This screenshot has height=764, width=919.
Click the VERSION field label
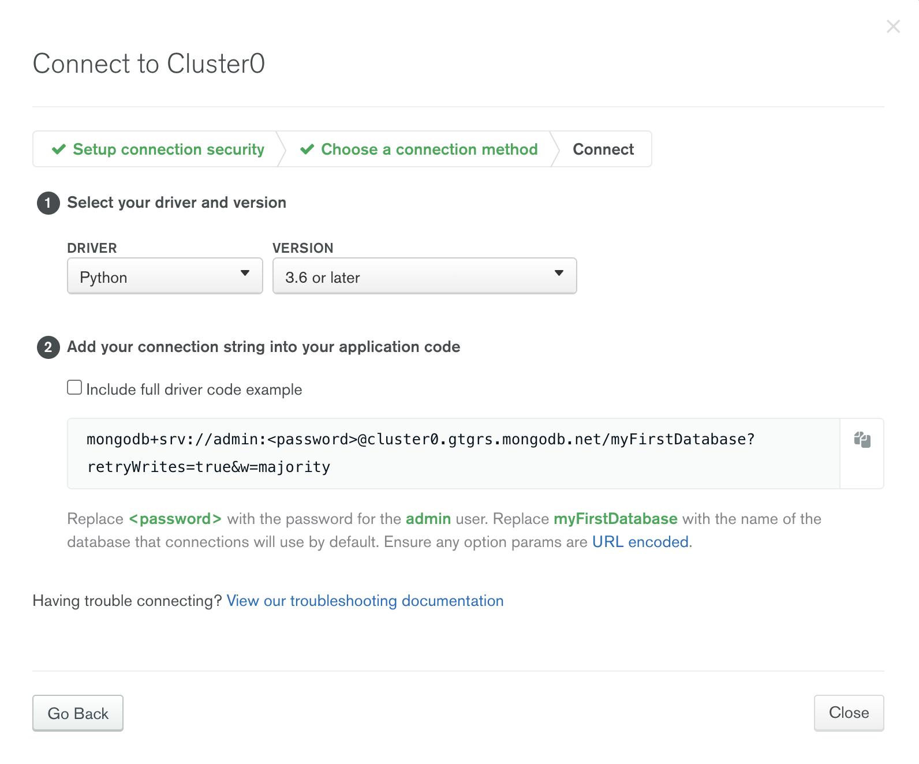pos(303,248)
